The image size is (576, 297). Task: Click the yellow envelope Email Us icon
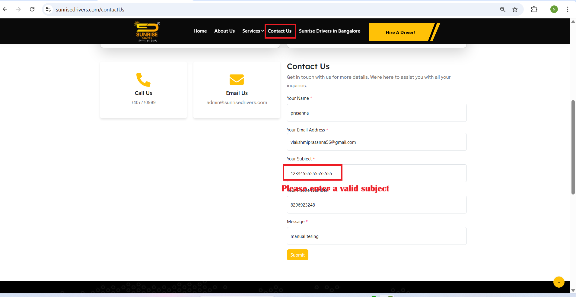[237, 80]
